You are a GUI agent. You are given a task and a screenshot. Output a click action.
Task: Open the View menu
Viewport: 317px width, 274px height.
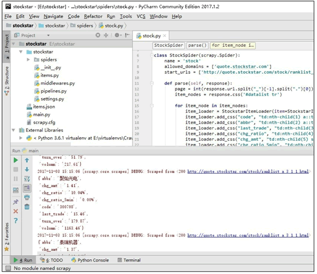pos(34,16)
